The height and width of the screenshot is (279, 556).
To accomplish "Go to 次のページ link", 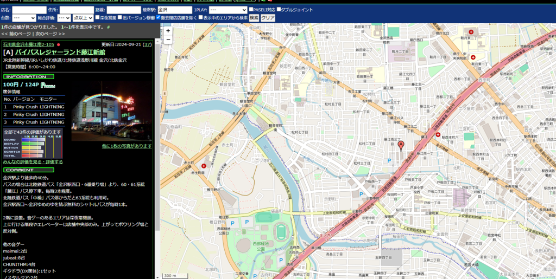I will tap(46, 34).
